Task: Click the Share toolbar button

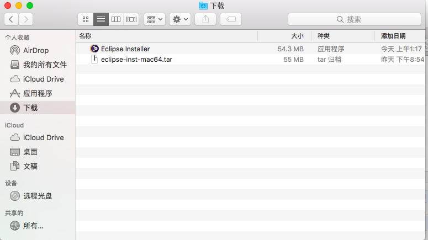Action: click(205, 19)
